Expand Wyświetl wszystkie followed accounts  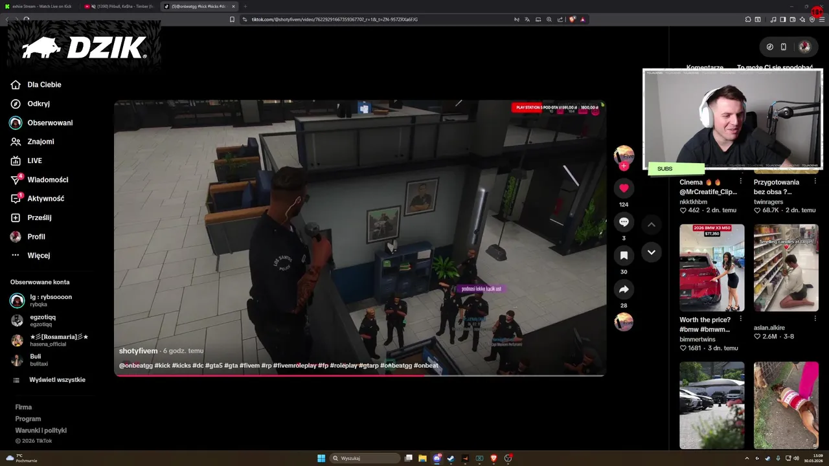click(x=49, y=380)
